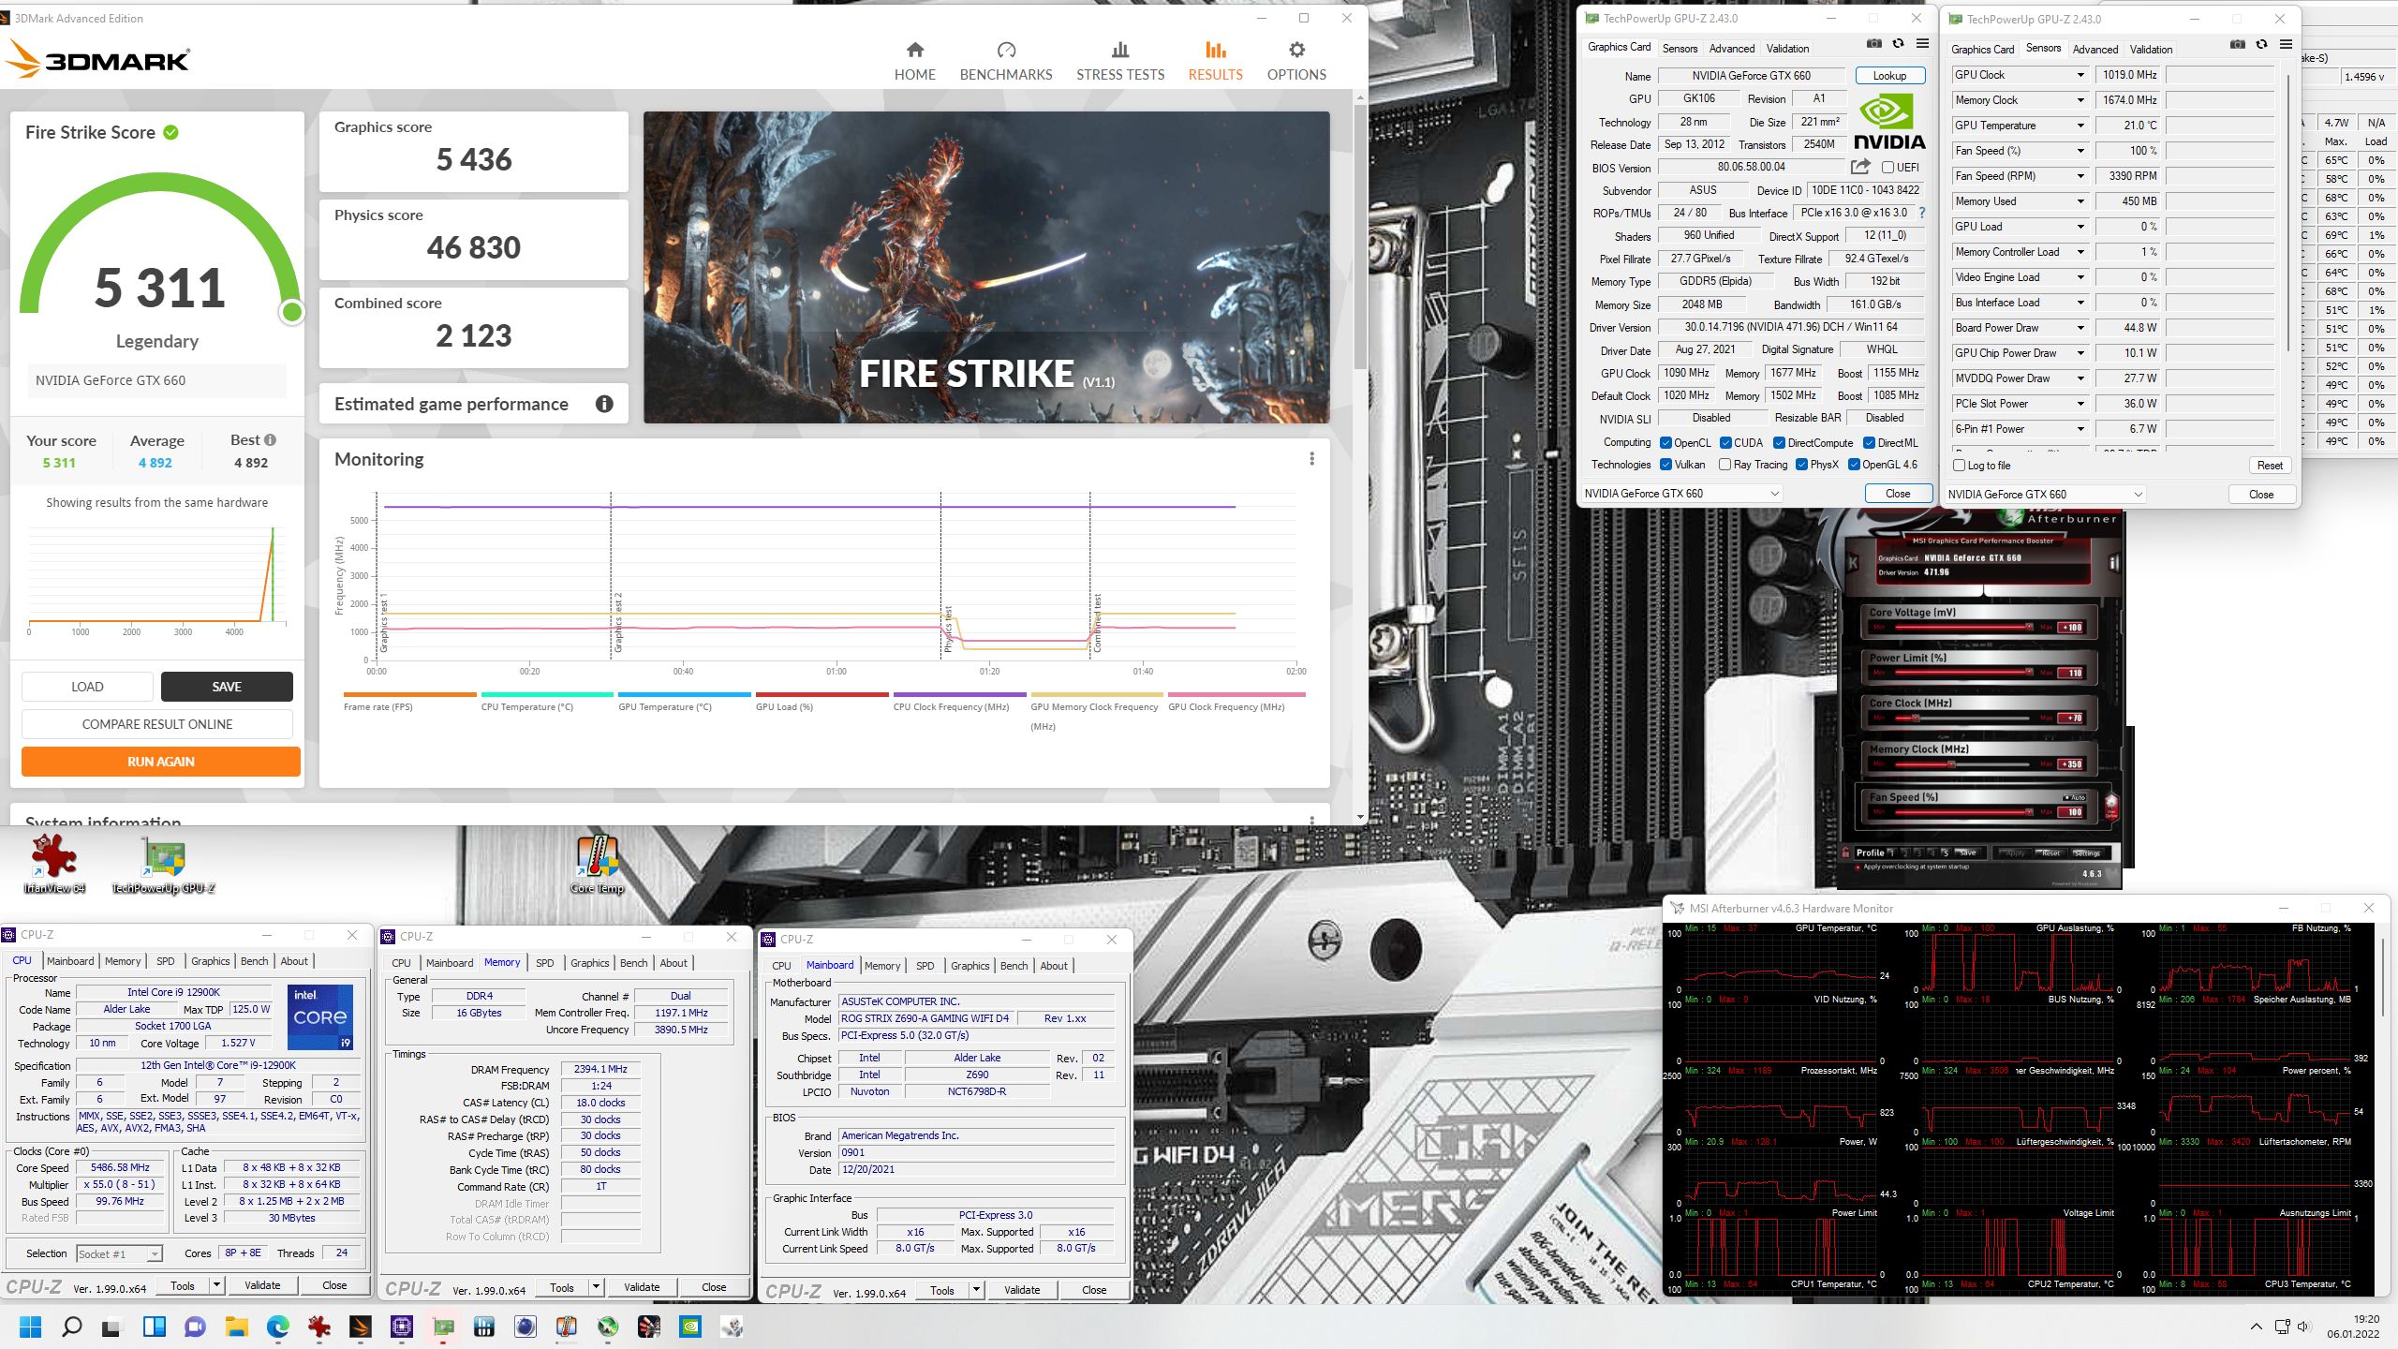
Task: Click the BIOS export share icon in GPU-Z
Action: point(1860,167)
